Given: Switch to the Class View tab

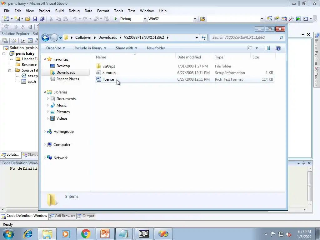Looking at the screenshot, I should click(x=30, y=155).
